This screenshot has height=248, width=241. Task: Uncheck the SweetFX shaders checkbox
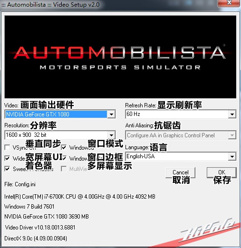(x=8, y=169)
